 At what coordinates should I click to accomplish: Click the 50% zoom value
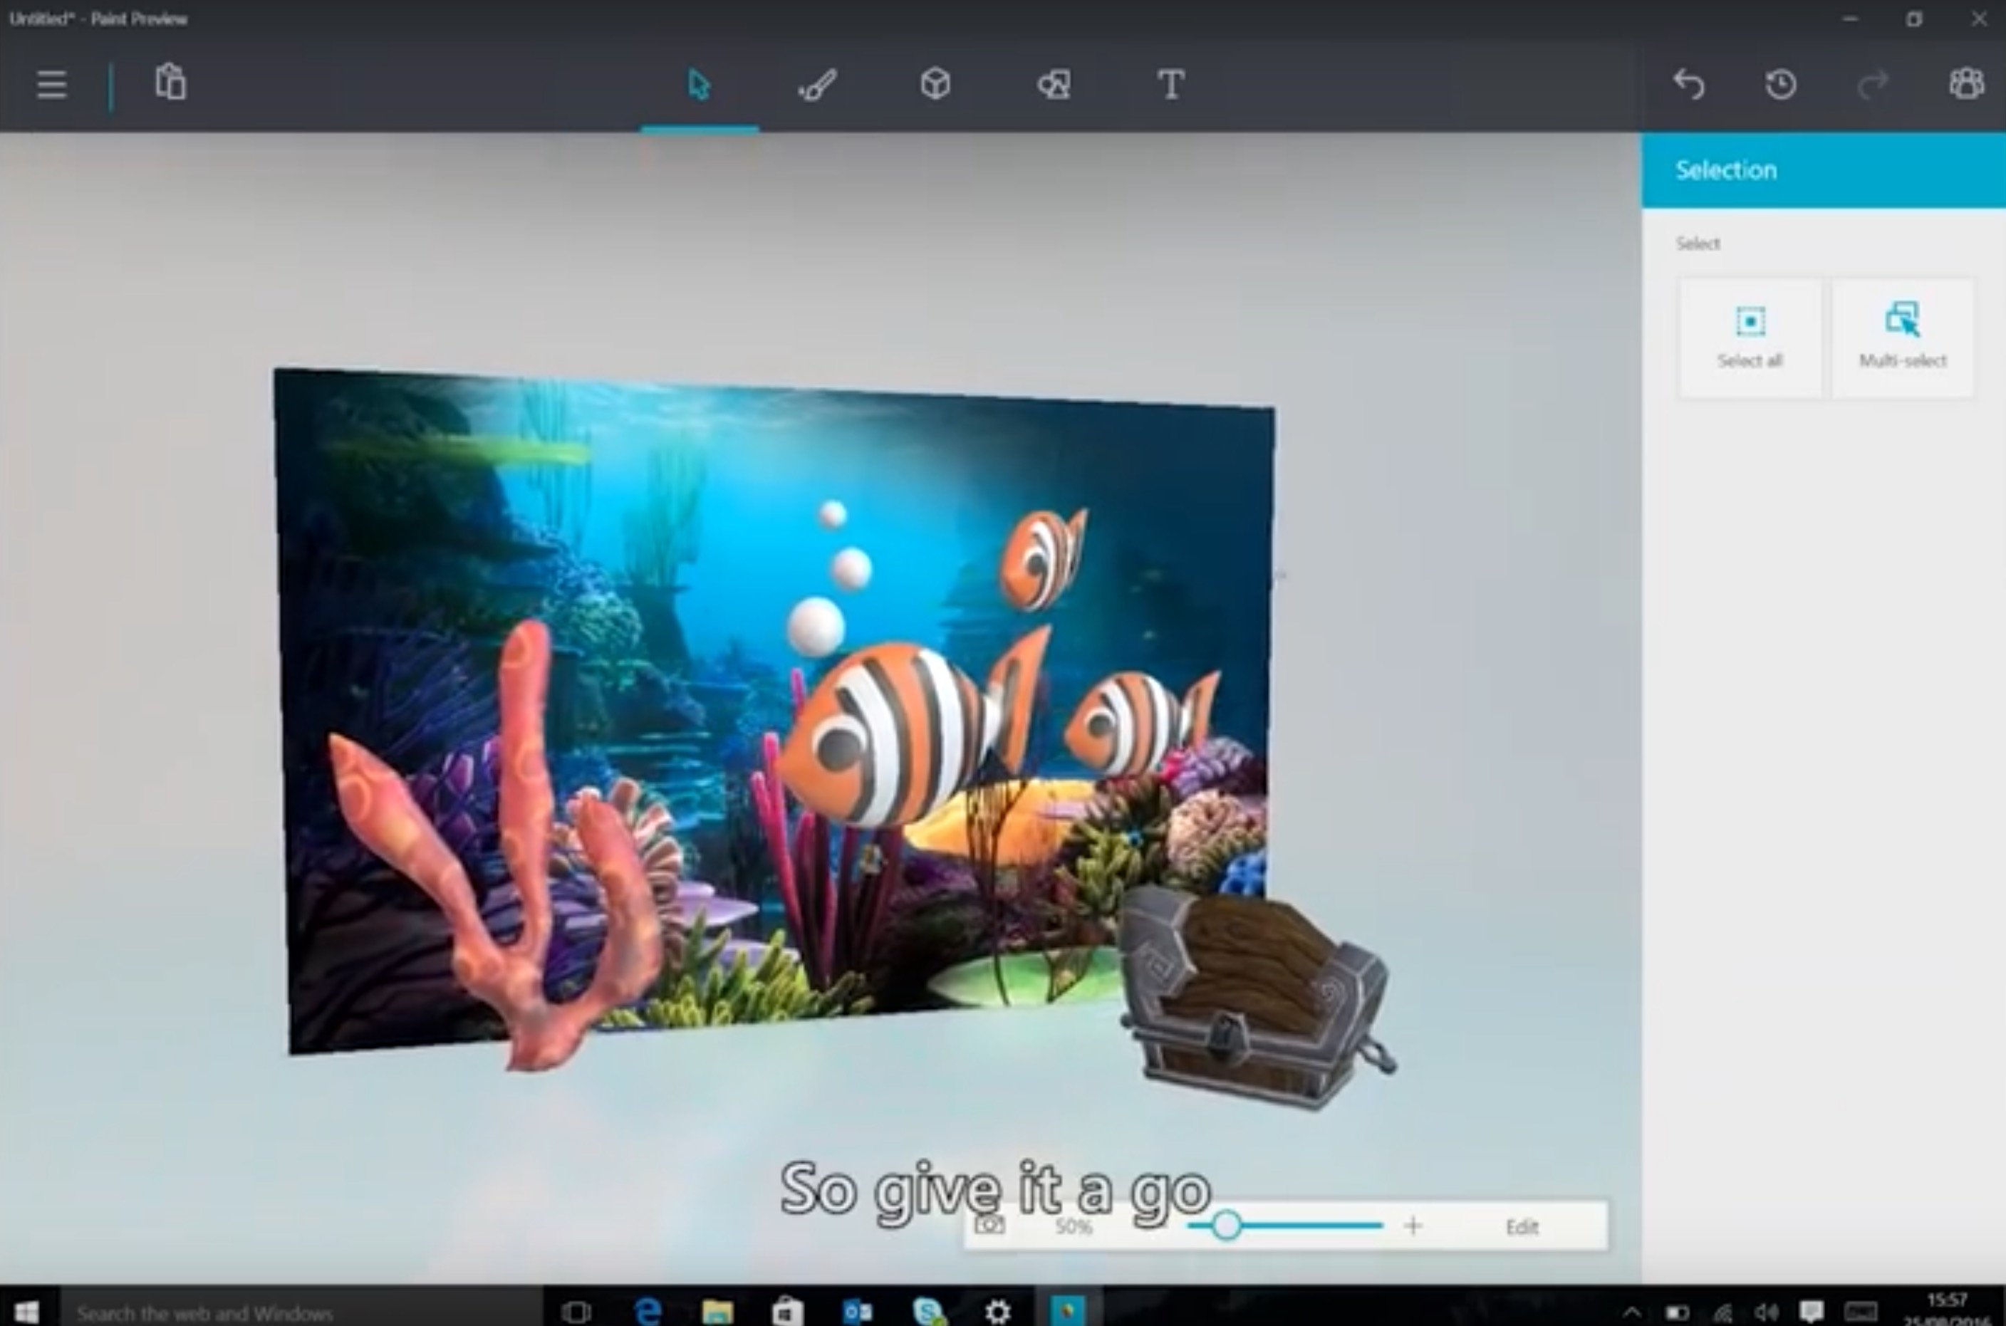[x=1074, y=1226]
